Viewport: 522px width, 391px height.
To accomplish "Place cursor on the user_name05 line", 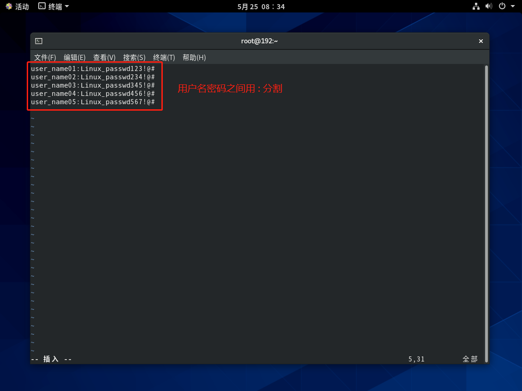I will point(92,102).
